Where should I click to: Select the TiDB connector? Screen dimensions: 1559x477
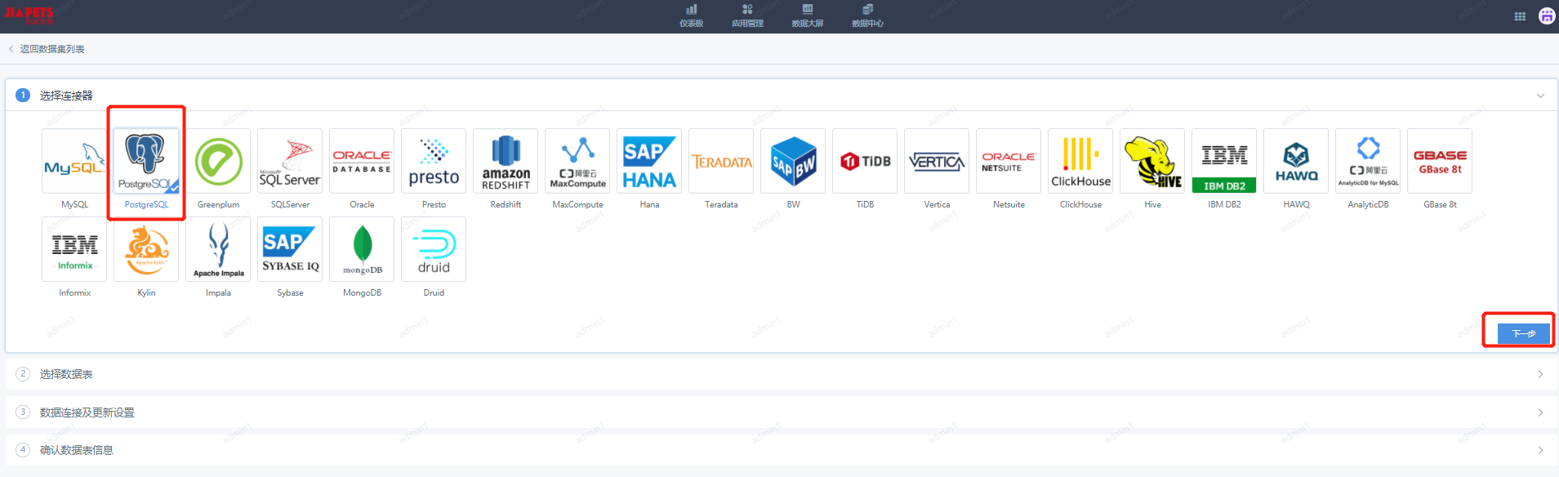click(865, 161)
